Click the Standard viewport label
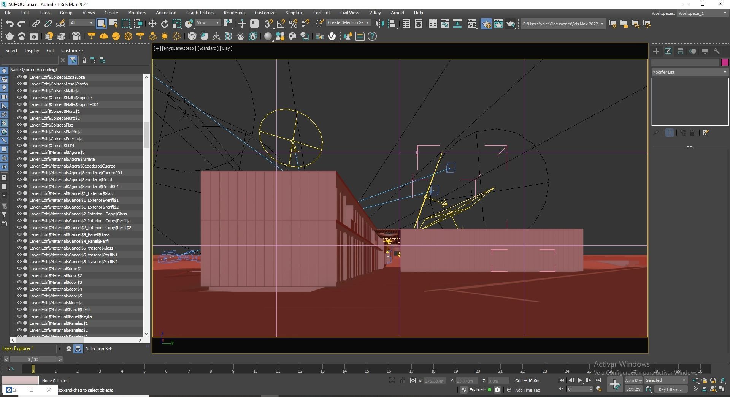The width and height of the screenshot is (730, 397). pyautogui.click(x=208, y=48)
